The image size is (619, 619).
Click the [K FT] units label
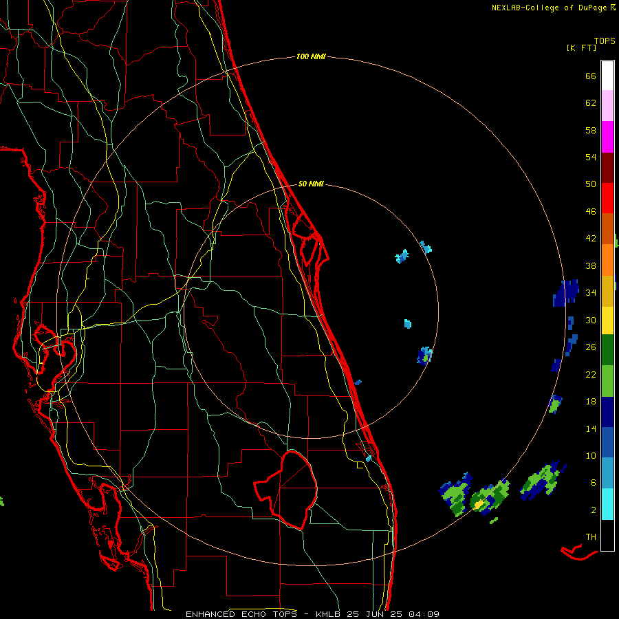coord(581,47)
